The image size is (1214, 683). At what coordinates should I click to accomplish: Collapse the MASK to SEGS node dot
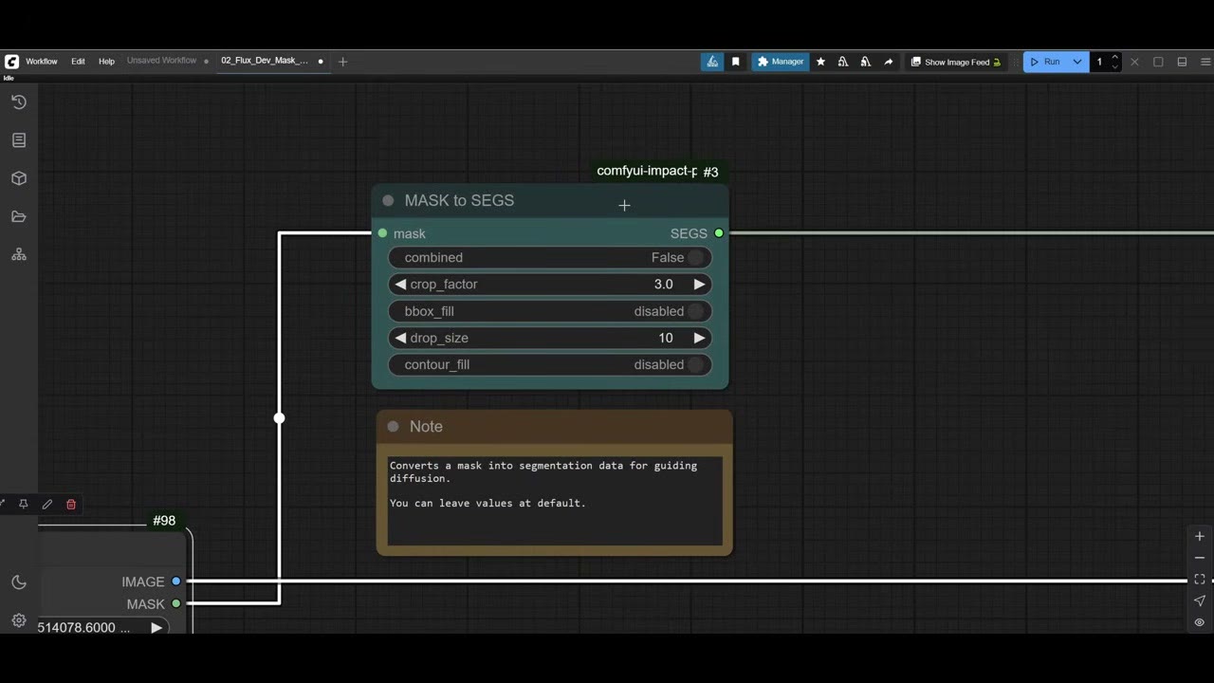coord(388,200)
